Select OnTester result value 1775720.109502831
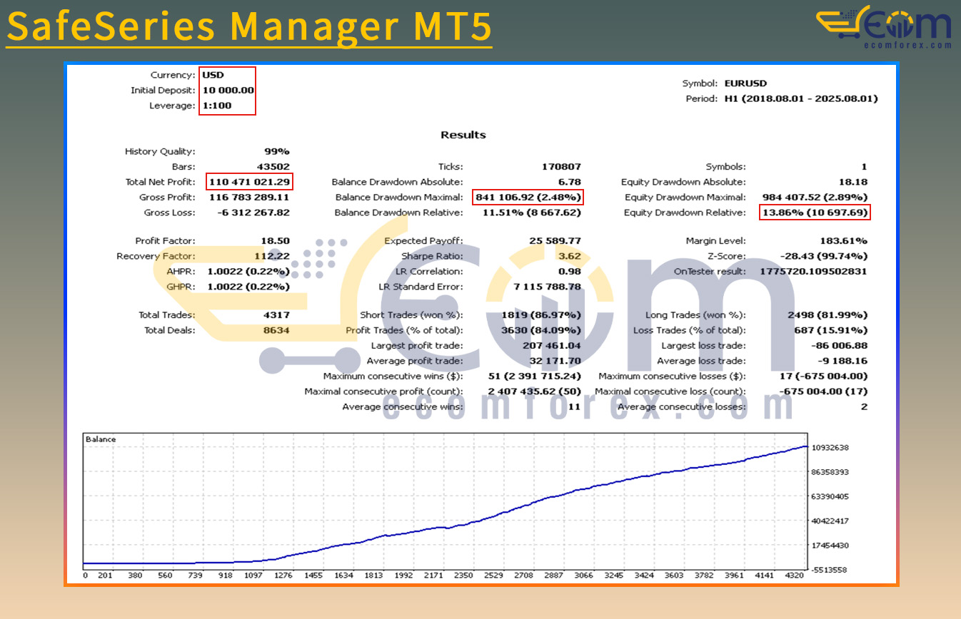Viewport: 961px width, 619px height. pyautogui.click(x=814, y=272)
